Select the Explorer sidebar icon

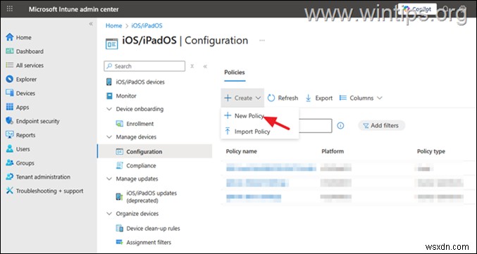point(10,80)
